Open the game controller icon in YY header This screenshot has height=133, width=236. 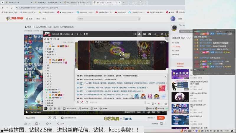(150, 34)
